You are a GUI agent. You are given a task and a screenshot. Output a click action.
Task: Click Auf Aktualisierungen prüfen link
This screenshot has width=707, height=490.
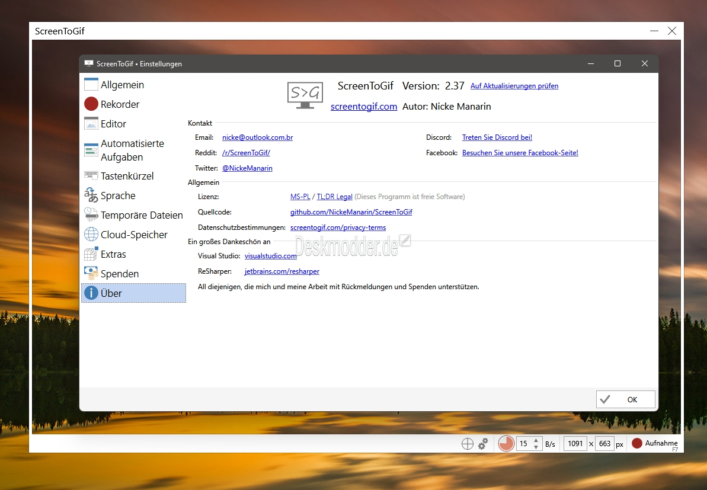(x=514, y=86)
